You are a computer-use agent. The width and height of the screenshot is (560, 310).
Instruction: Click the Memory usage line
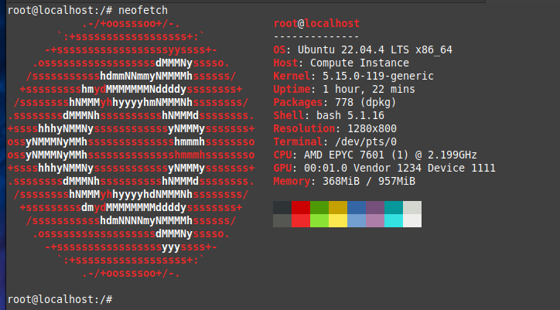pyautogui.click(x=344, y=181)
